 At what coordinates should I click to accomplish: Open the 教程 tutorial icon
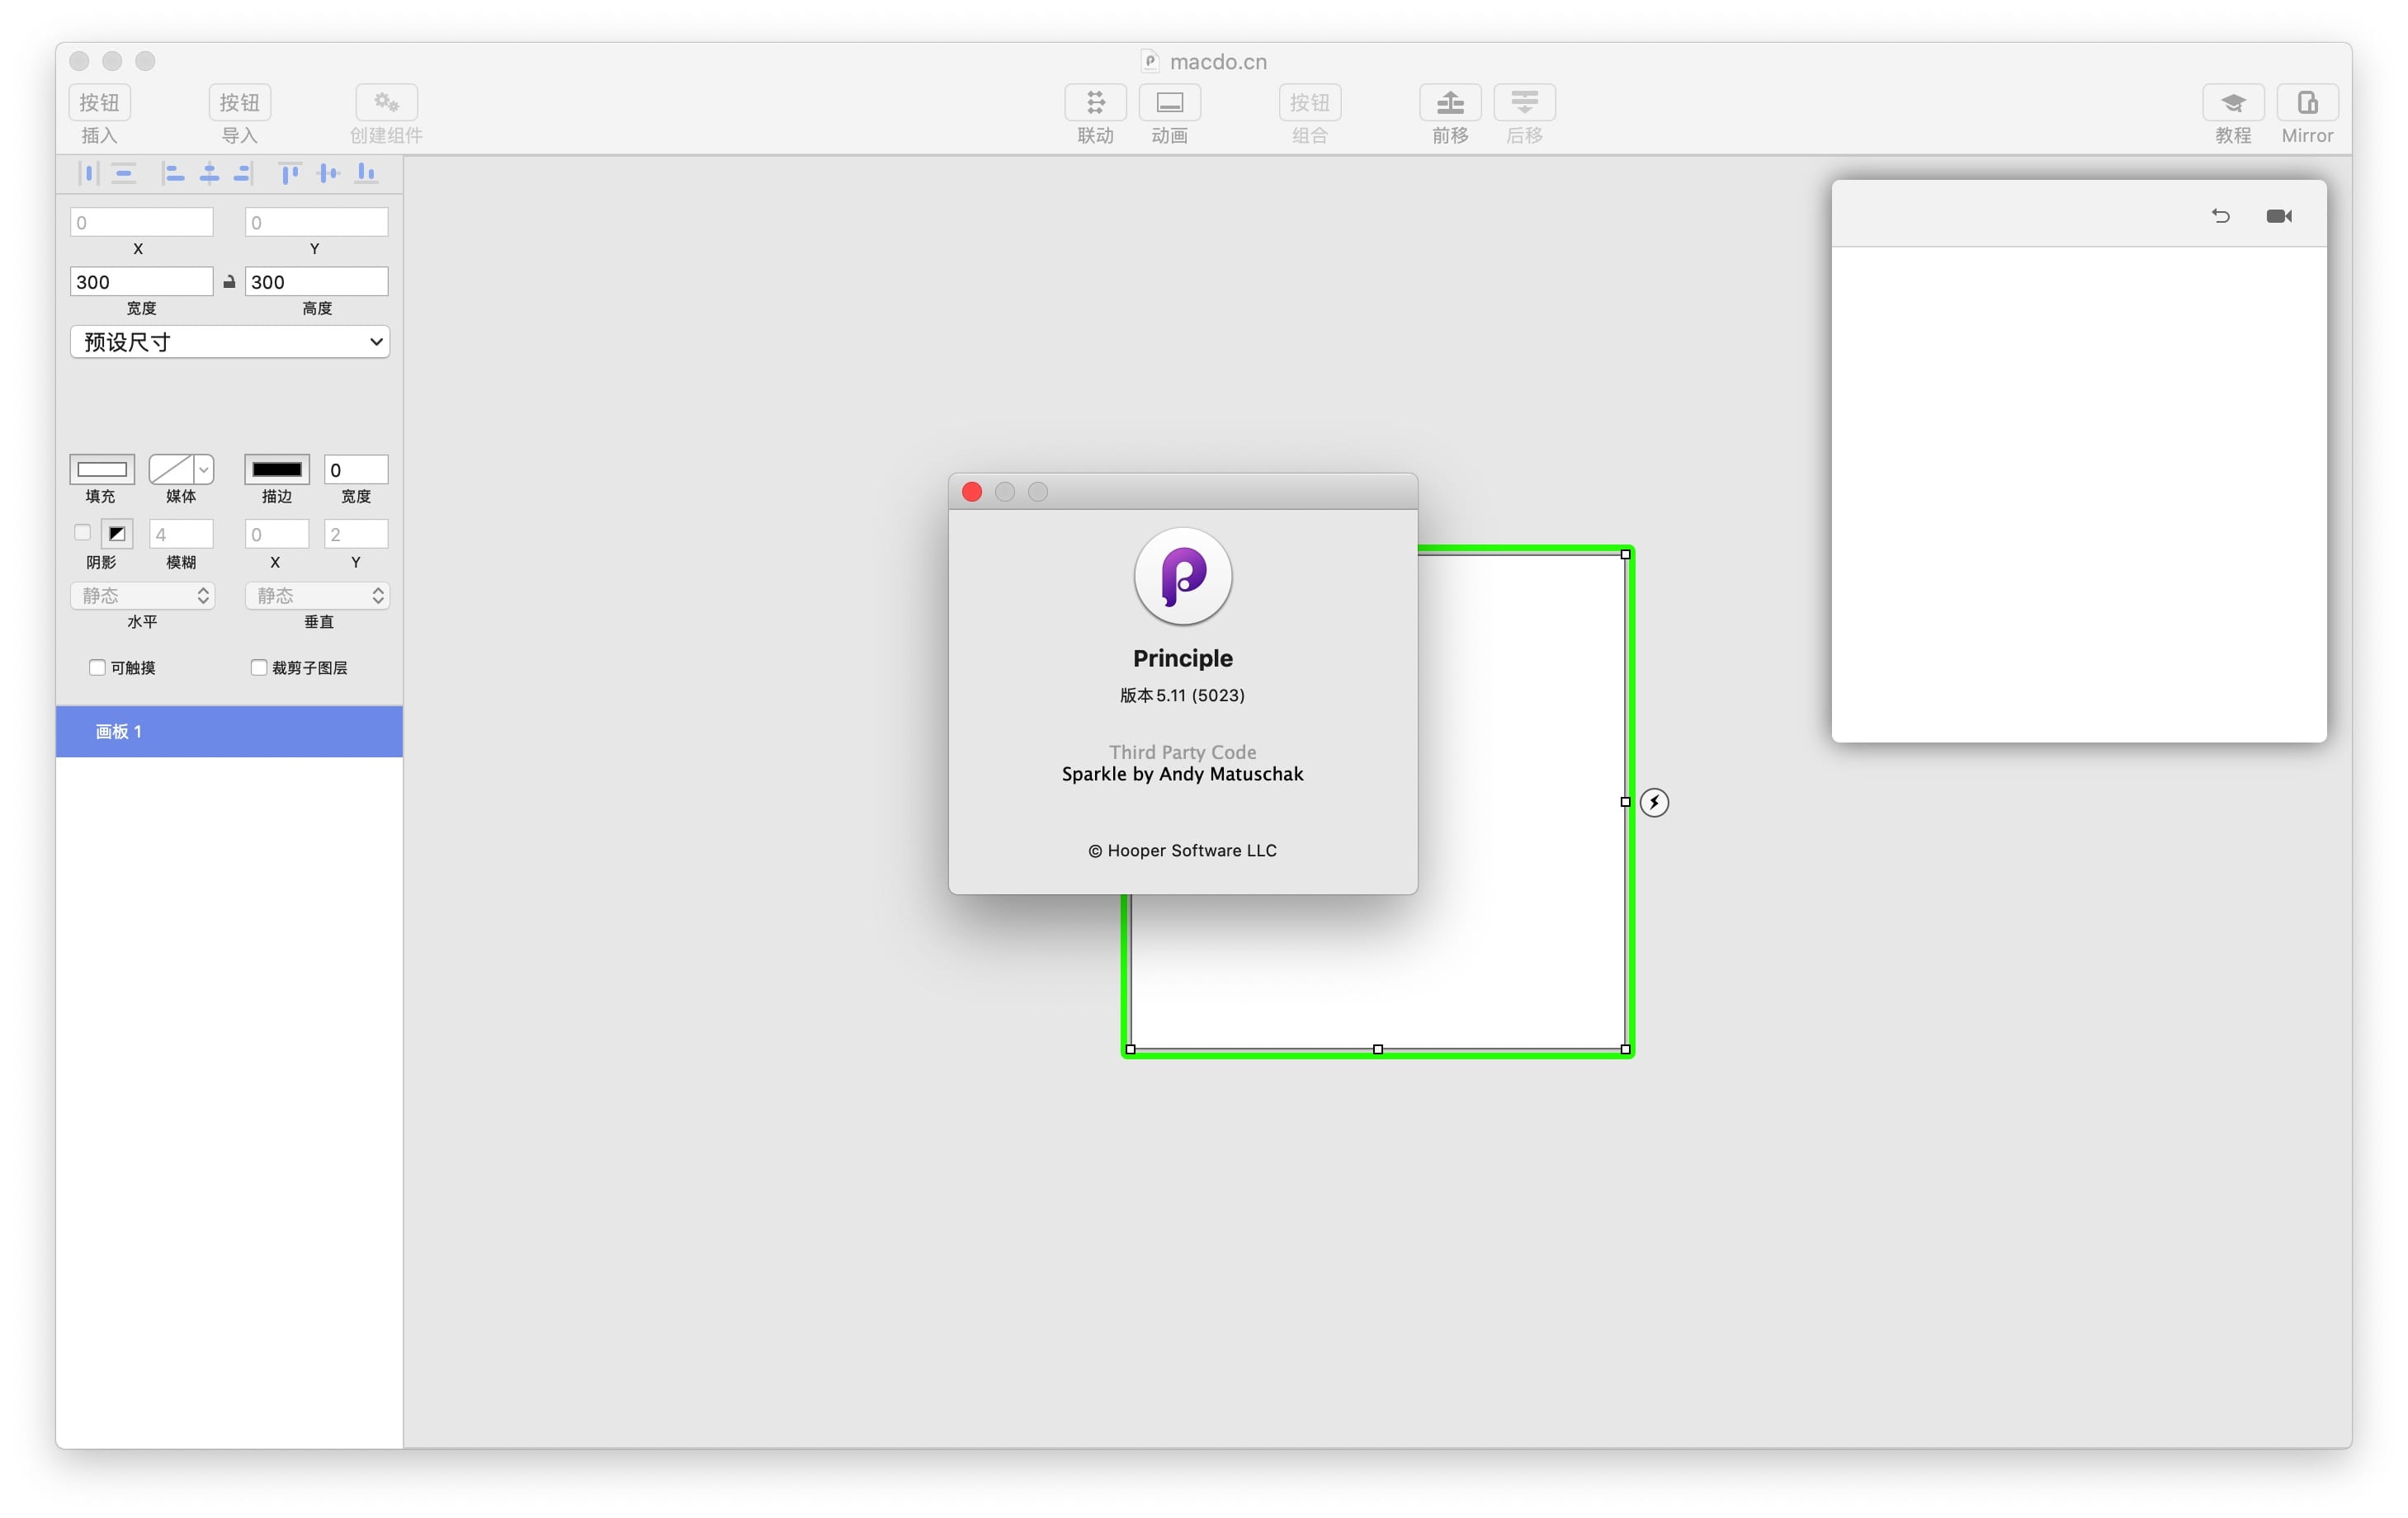click(2232, 102)
